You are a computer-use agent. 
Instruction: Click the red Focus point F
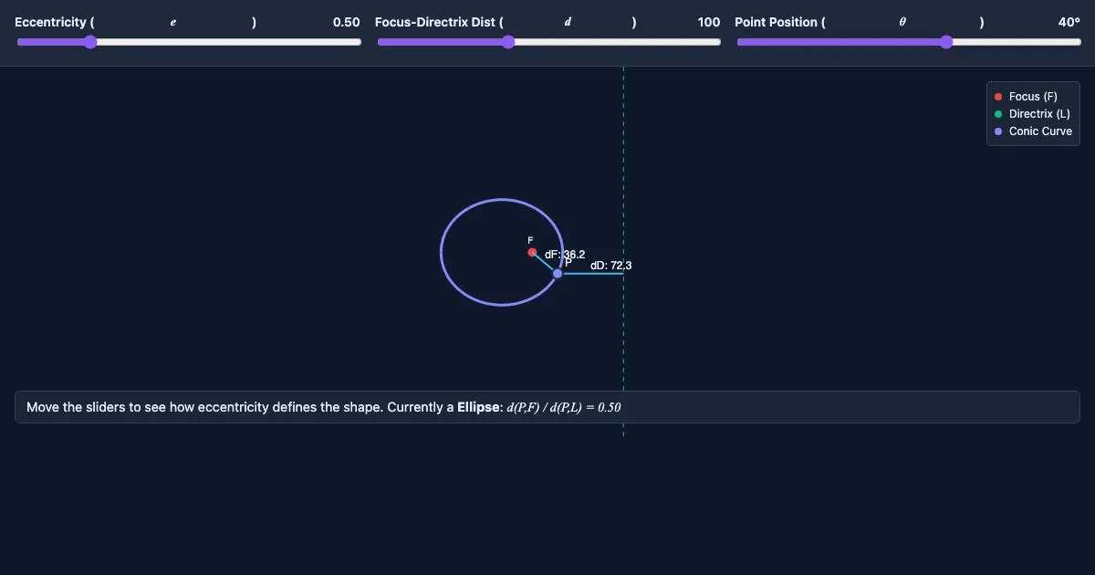(x=533, y=252)
